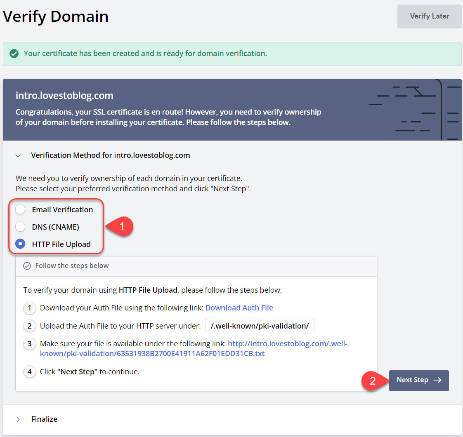Click the step 1 number circle
The height and width of the screenshot is (437, 463).
pyautogui.click(x=29, y=308)
